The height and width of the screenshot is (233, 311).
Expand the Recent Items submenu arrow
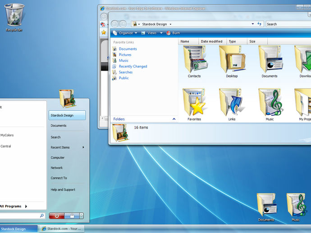(x=83, y=147)
